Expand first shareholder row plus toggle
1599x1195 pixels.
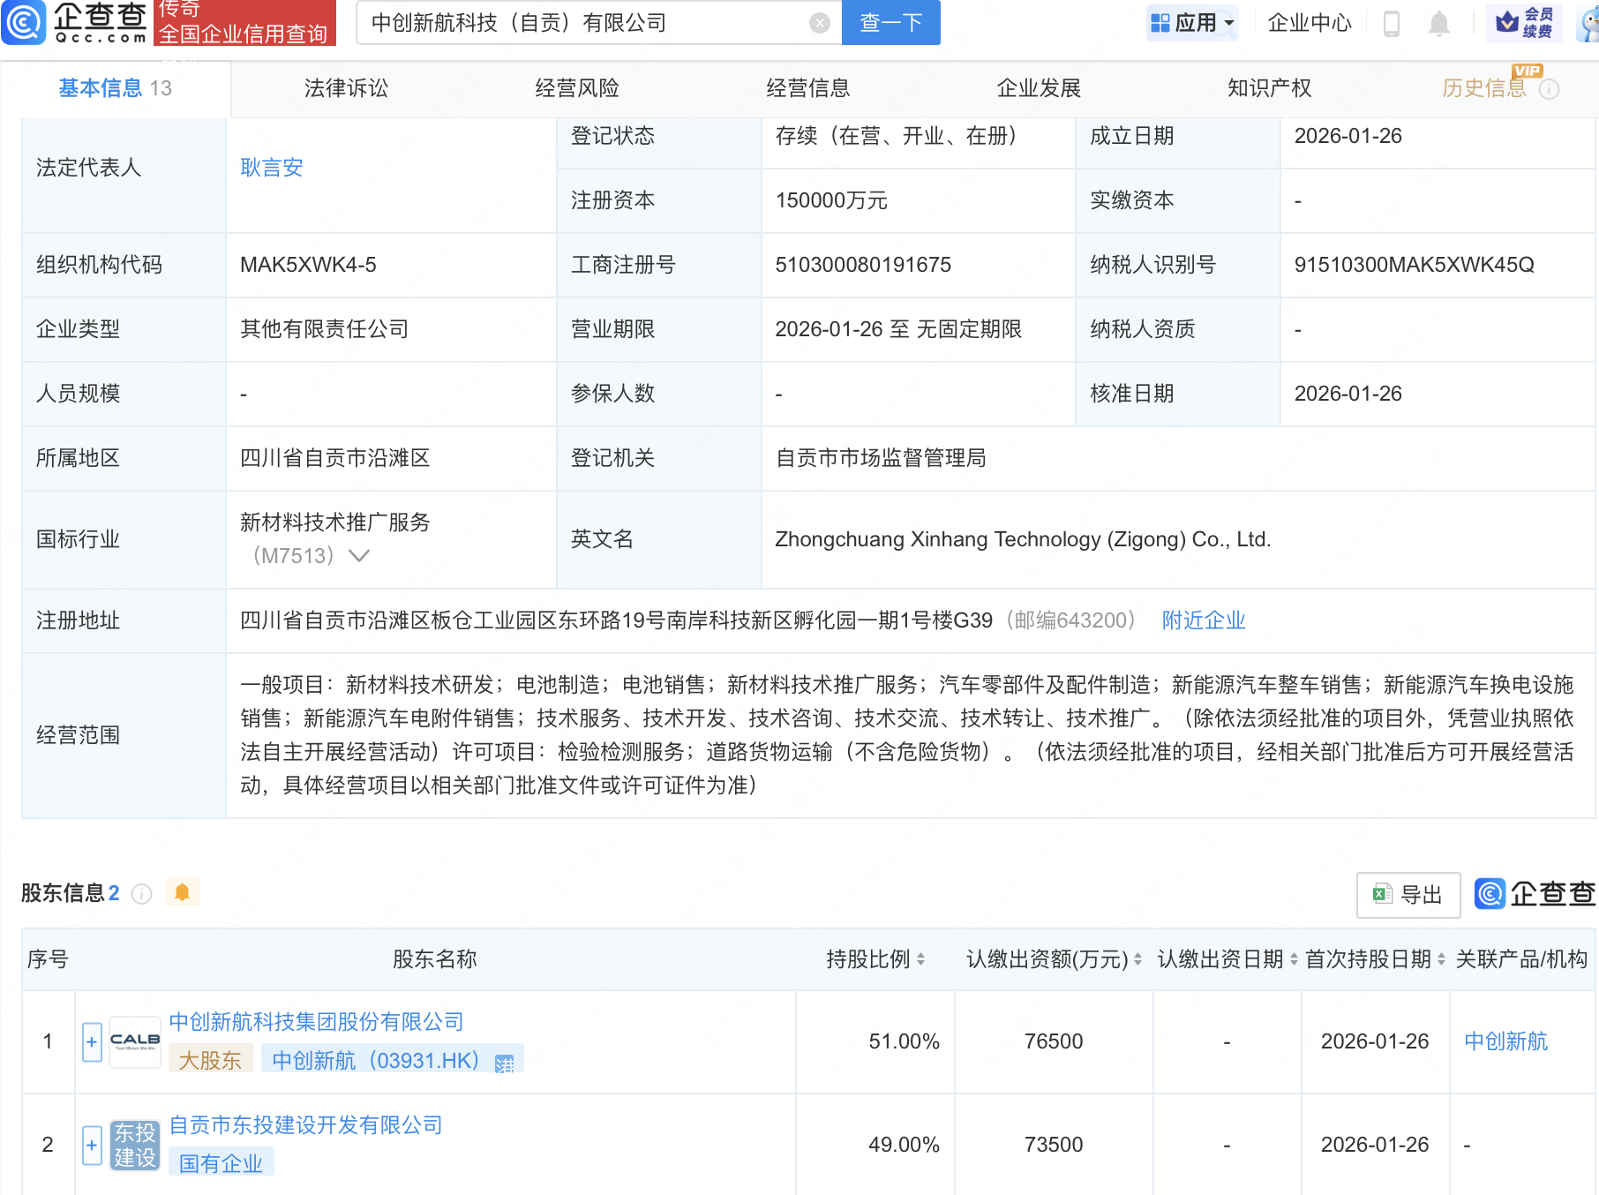(x=92, y=1041)
